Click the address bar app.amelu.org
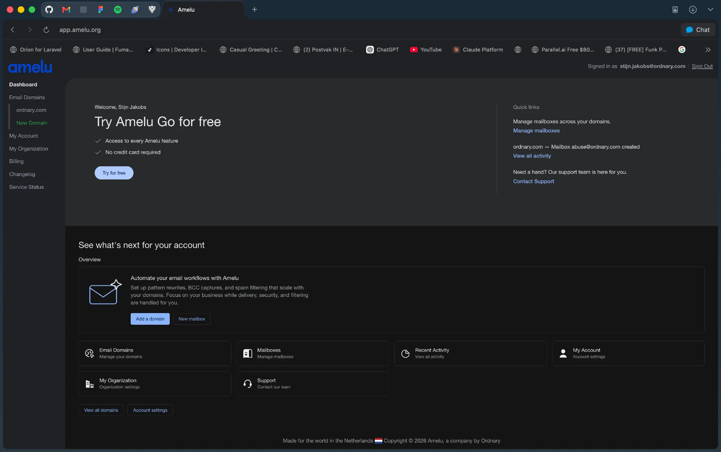The height and width of the screenshot is (452, 721). click(x=80, y=30)
